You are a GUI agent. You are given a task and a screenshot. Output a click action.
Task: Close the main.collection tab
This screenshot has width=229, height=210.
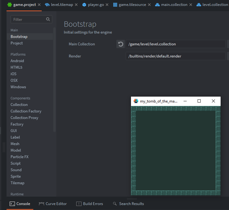coord(191,5)
